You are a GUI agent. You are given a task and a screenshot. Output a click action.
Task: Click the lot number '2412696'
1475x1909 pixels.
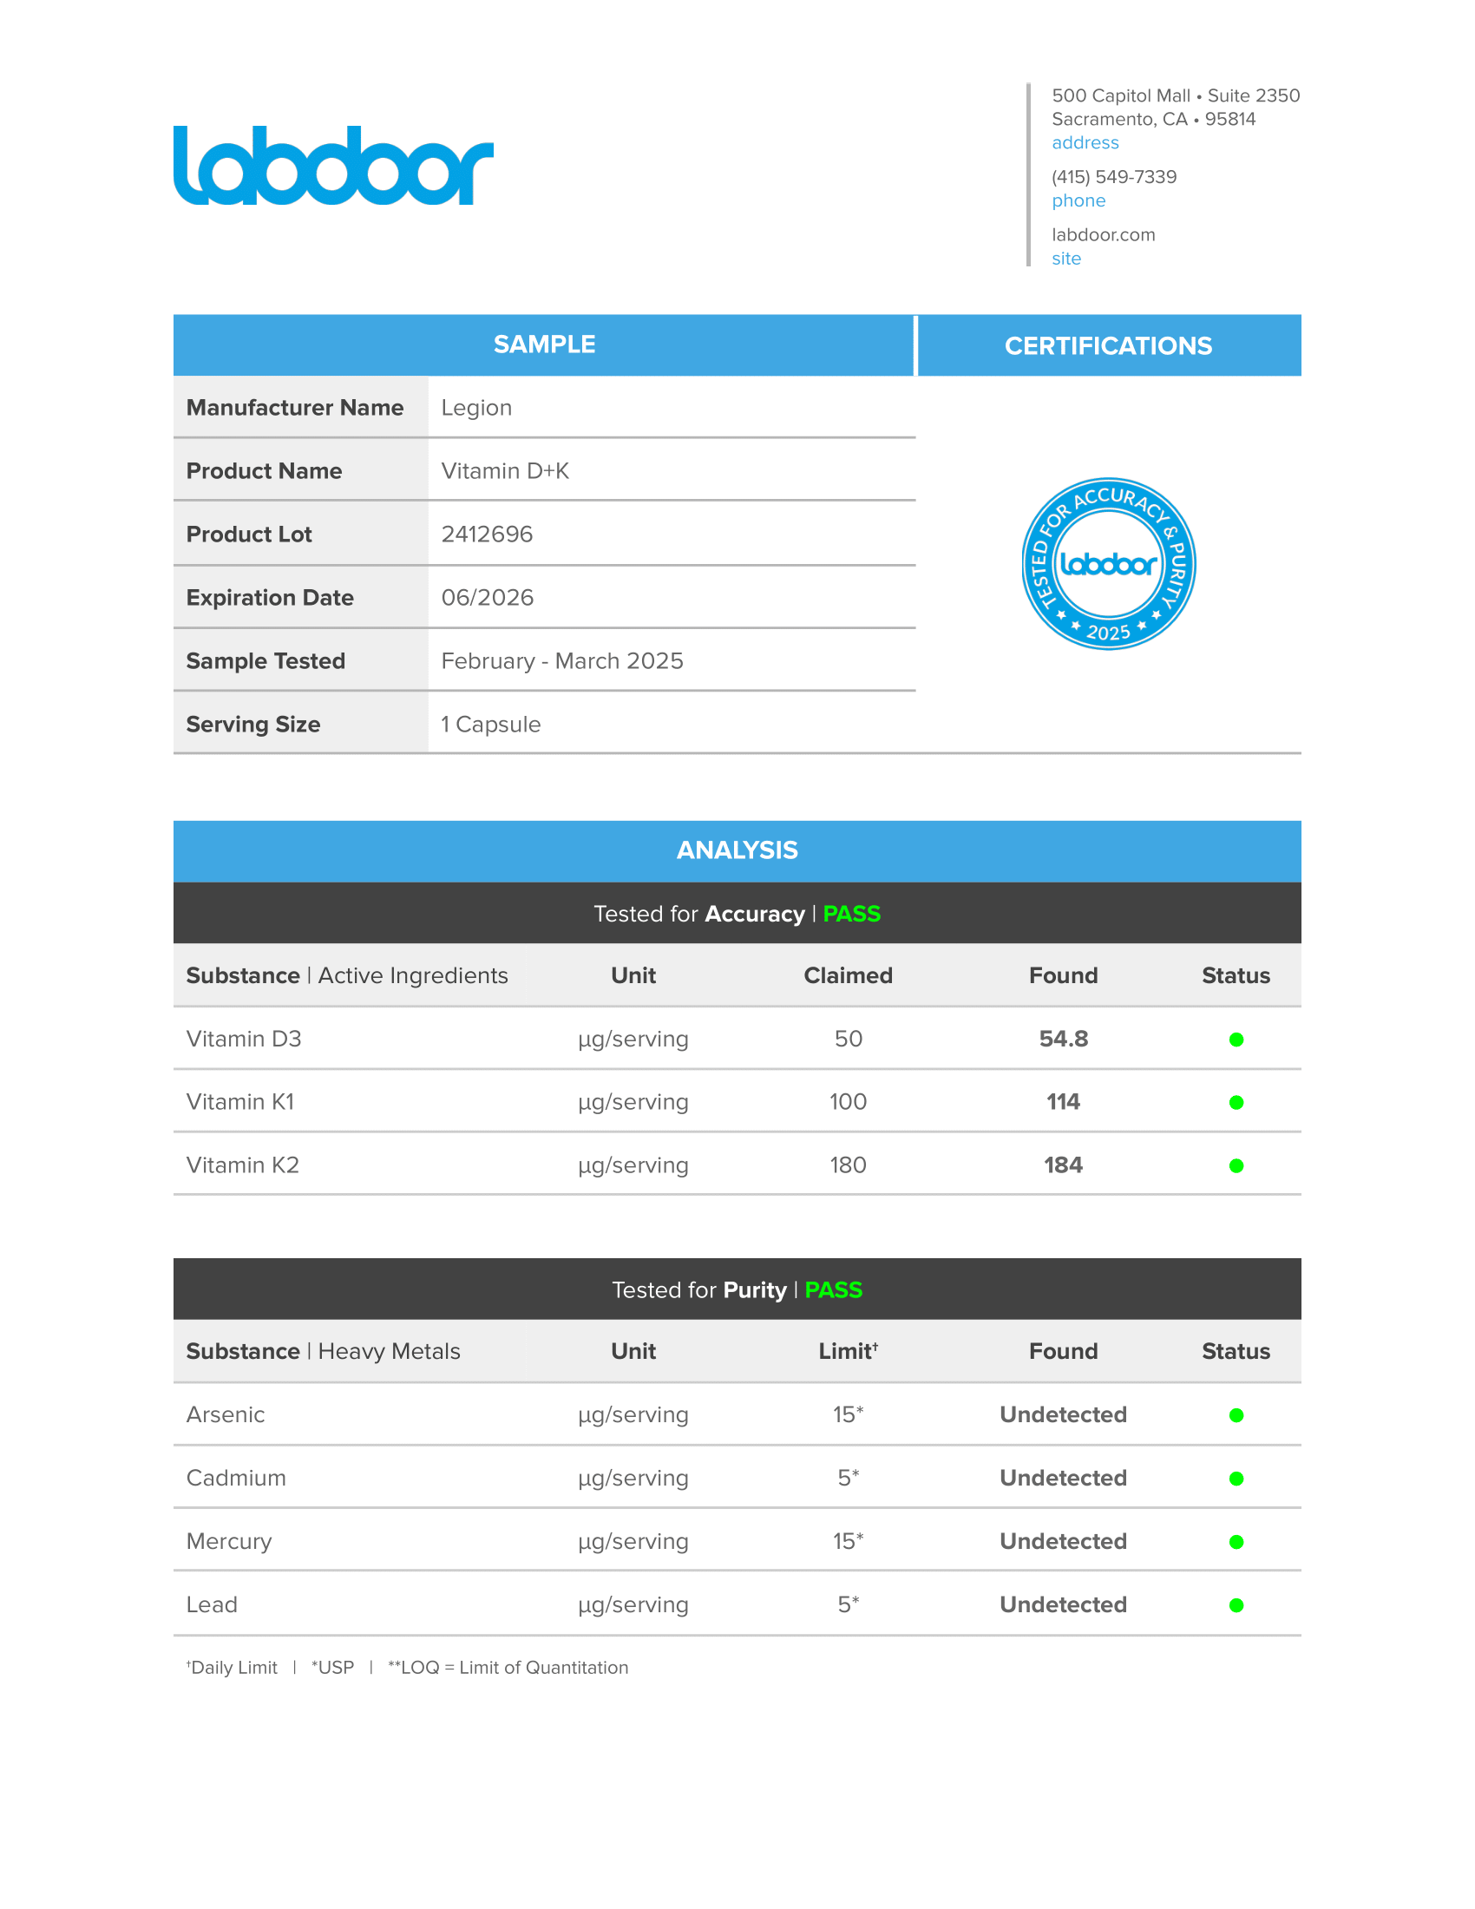point(487,535)
